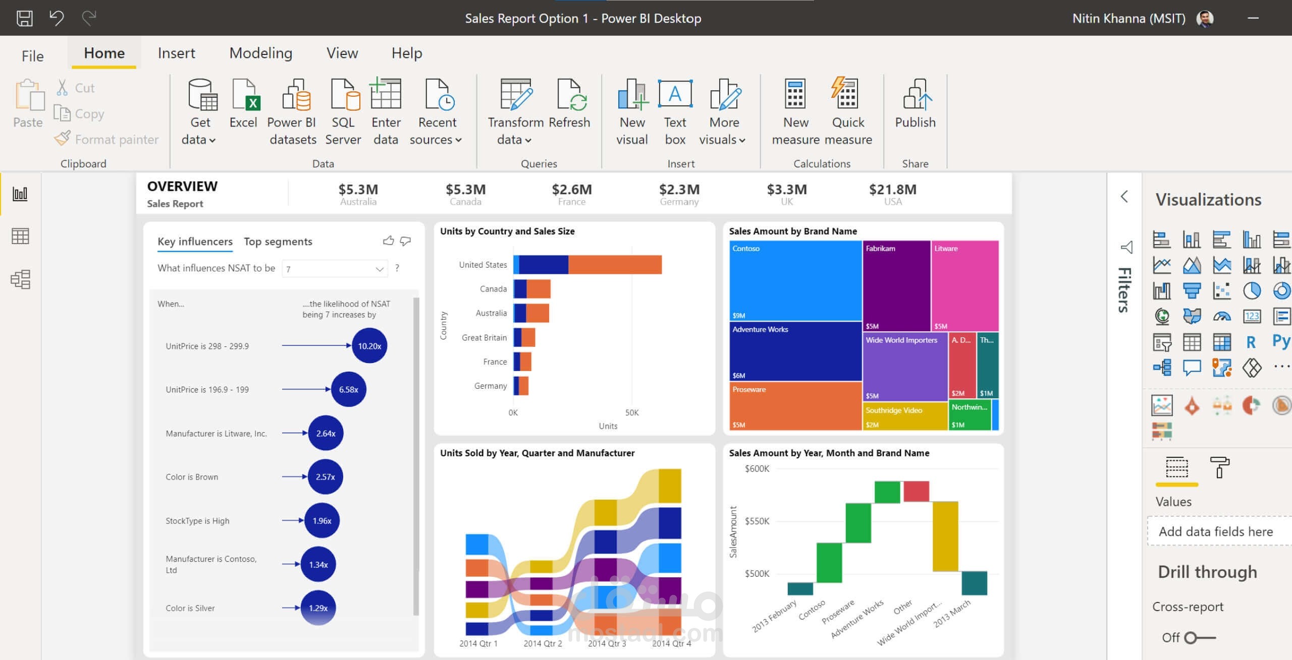
Task: Open the NSAT value dropdown showing 7
Action: (x=335, y=269)
